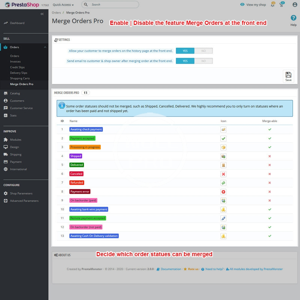The image size is (300, 300).
Task: Click the Documentation link in footer
Action: tap(171, 269)
